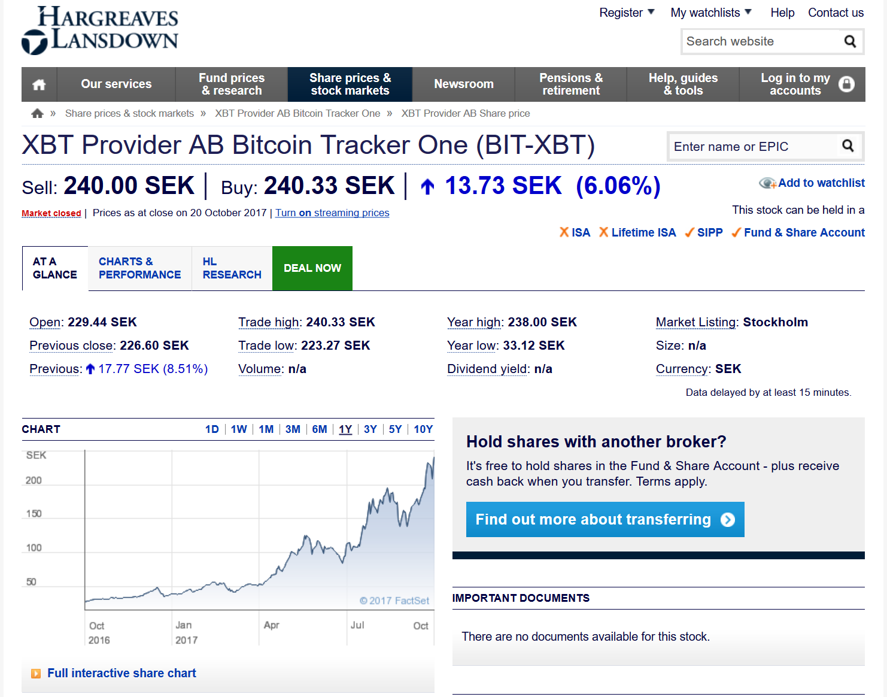887x697 pixels.
Task: Click the Search website magnifier icon
Action: tap(850, 41)
